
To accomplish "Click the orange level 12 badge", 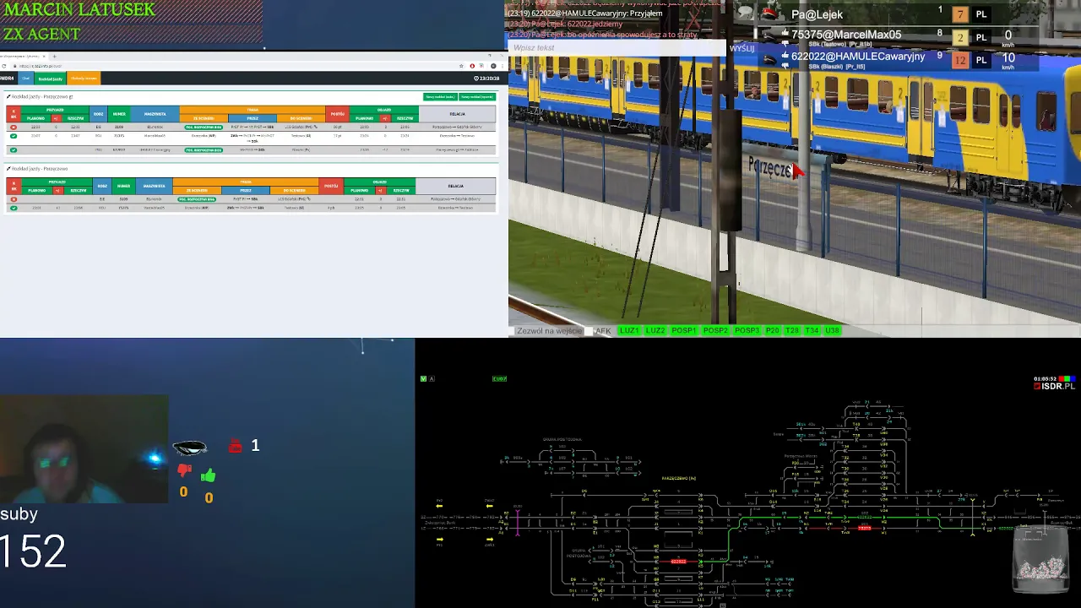I will pos(960,60).
